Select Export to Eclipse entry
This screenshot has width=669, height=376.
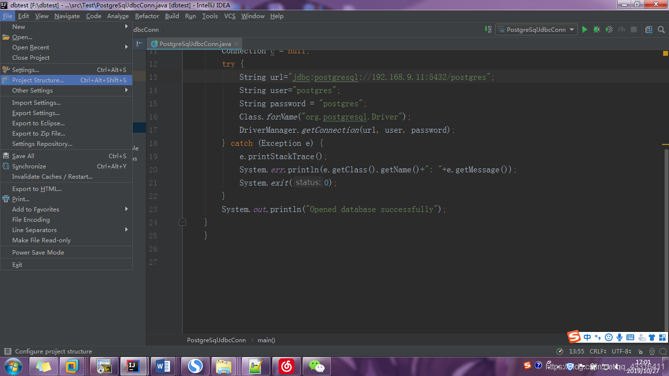[66, 123]
